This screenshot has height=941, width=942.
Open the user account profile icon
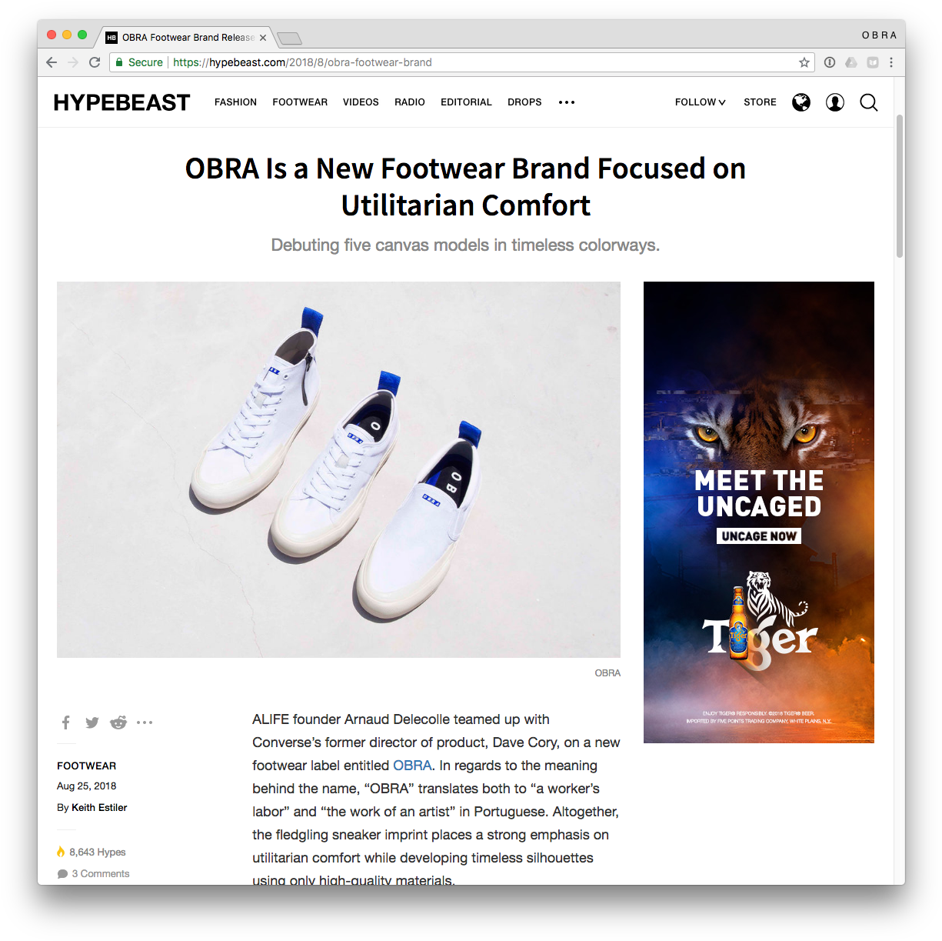pos(835,102)
